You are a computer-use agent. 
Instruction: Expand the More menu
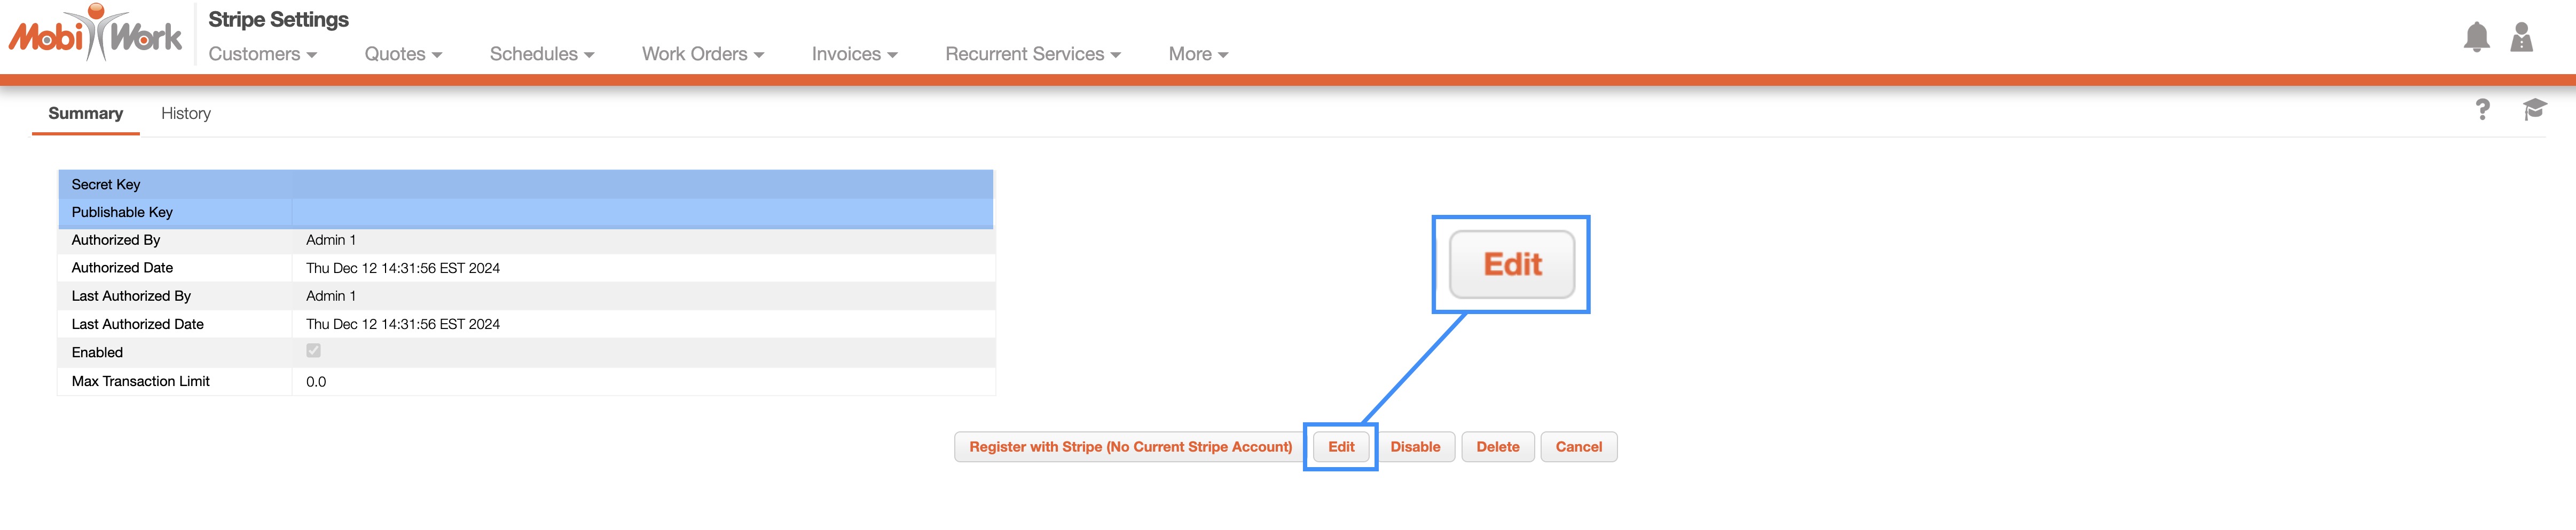[x=1197, y=54]
